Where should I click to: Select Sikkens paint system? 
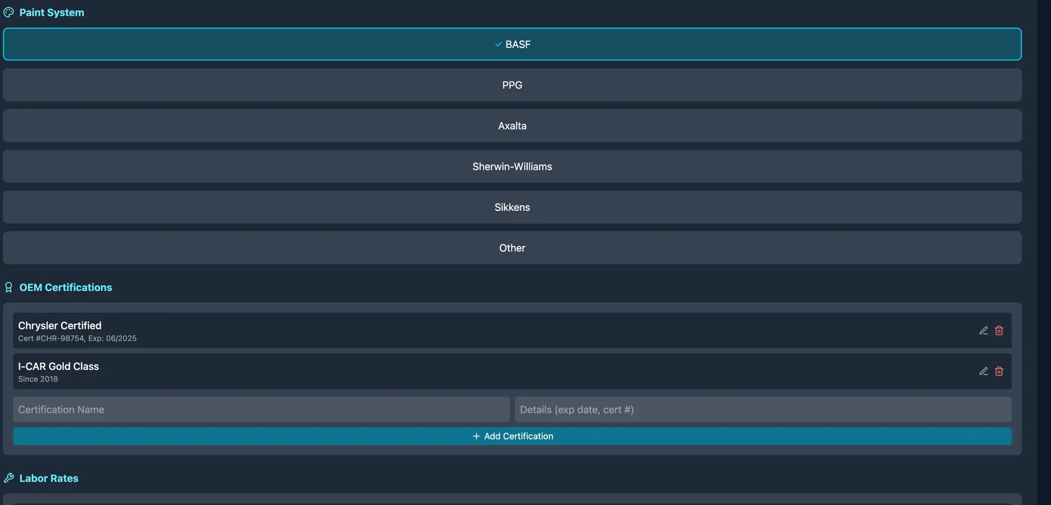tap(512, 207)
